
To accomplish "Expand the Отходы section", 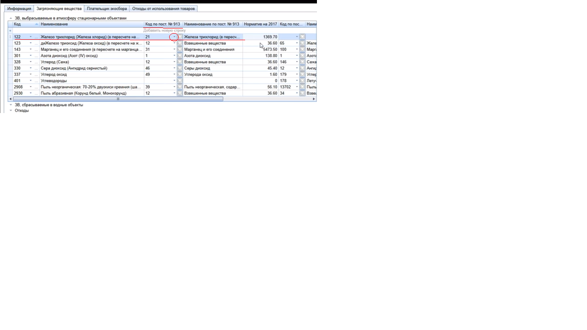I will tap(11, 111).
